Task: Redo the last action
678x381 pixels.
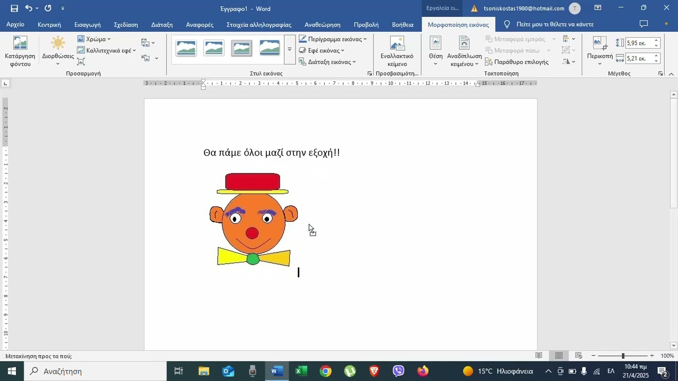Action: (48, 8)
